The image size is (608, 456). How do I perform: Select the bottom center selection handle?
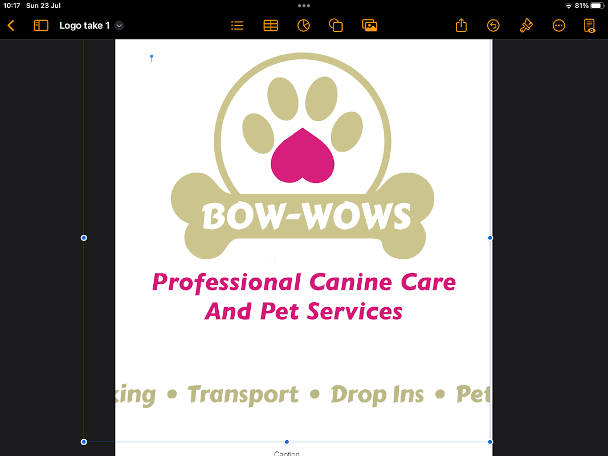click(x=287, y=442)
